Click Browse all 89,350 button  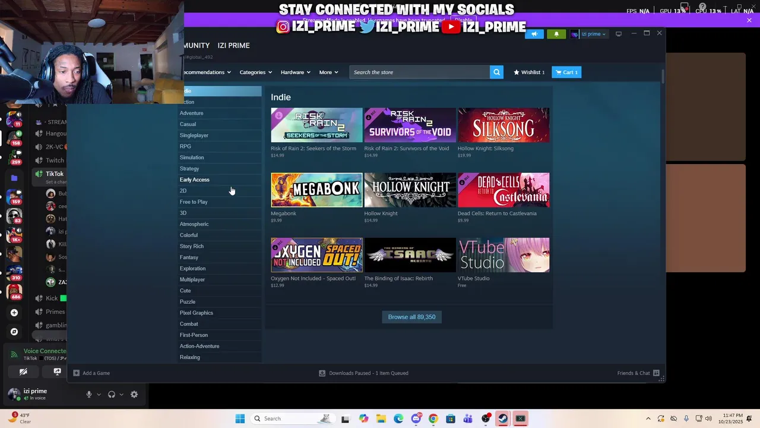(x=411, y=317)
